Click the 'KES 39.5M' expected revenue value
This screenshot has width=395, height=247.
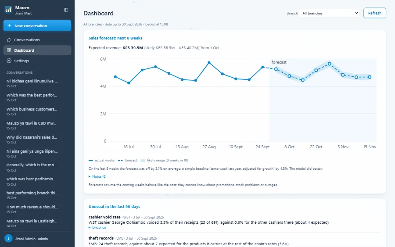[x=133, y=48]
